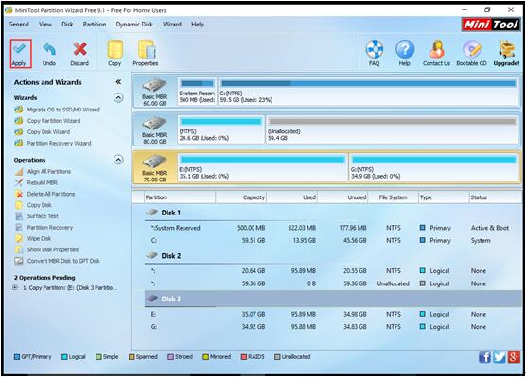526x377 pixels.
Task: Start Copy Partition Wizard
Action: 47,121
